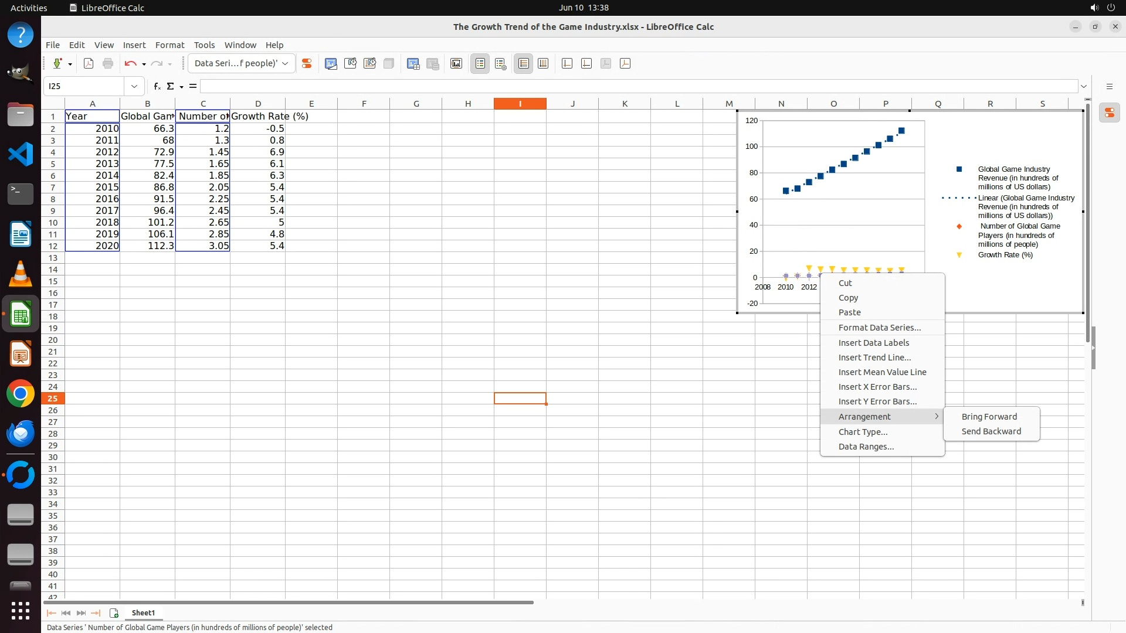Expand the formula bar with arrow
This screenshot has height=633, width=1126.
tap(1084, 86)
